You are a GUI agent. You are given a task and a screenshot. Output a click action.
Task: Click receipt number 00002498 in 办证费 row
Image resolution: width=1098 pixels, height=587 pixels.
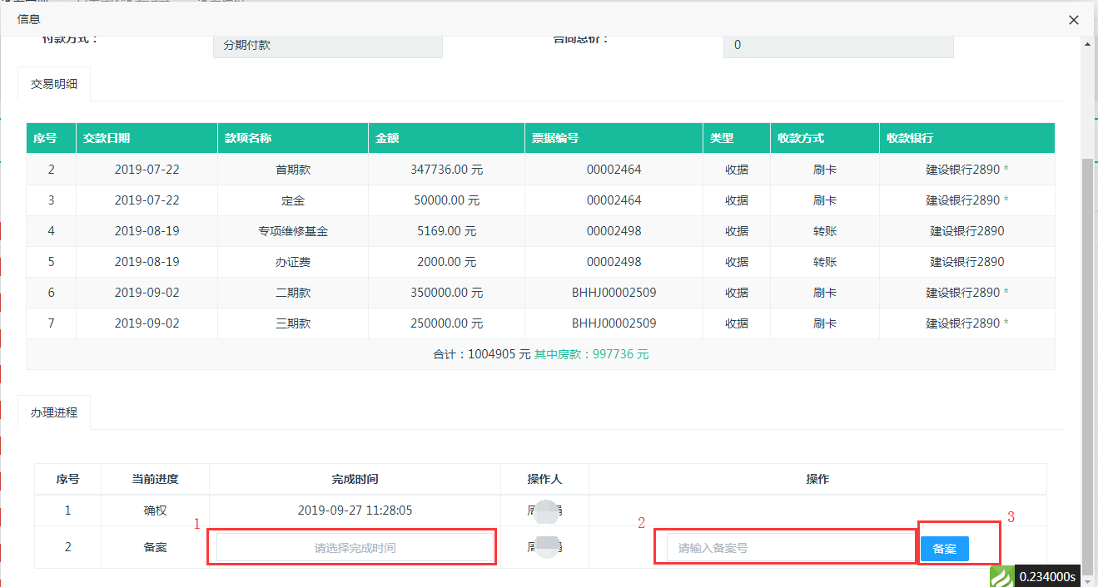click(614, 262)
